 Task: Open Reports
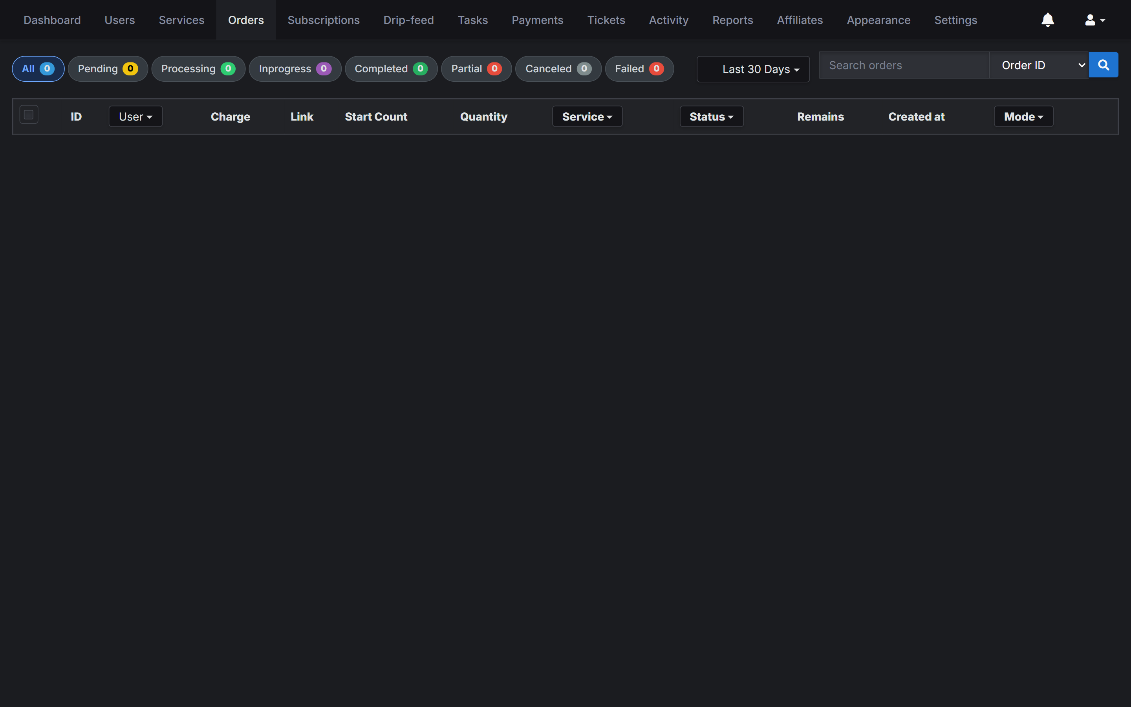click(x=732, y=20)
